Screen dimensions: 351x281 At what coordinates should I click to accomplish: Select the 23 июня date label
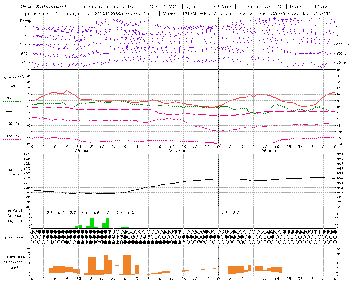pos(83,151)
